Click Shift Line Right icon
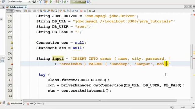 [76, 11]
